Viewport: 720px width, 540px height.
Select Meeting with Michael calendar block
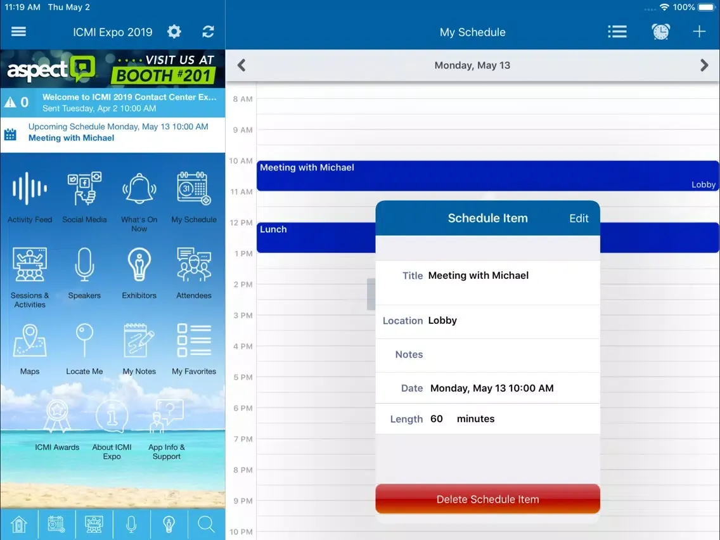click(487, 176)
